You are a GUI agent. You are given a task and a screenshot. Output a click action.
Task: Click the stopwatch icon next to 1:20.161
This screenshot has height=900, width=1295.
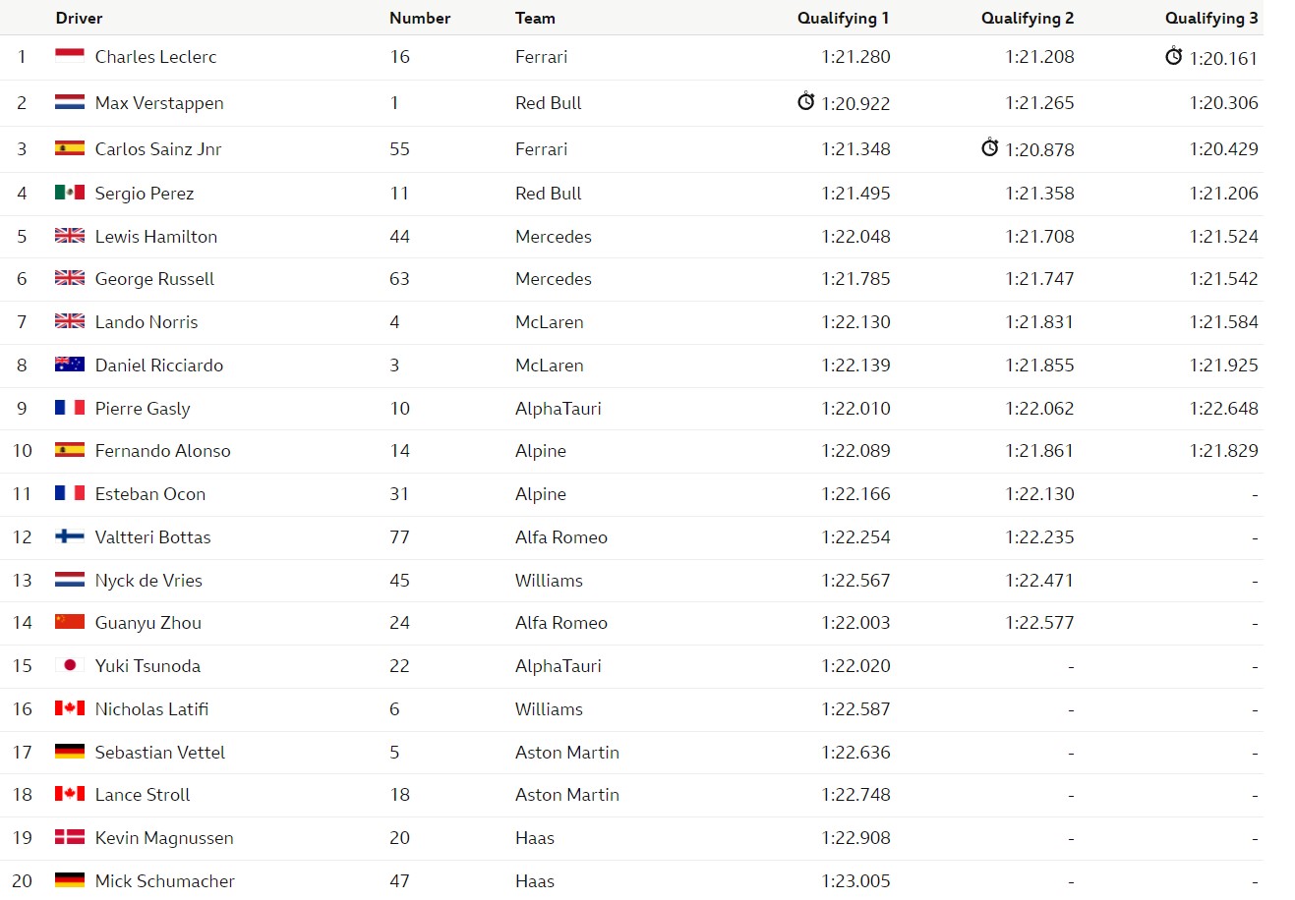1174,56
